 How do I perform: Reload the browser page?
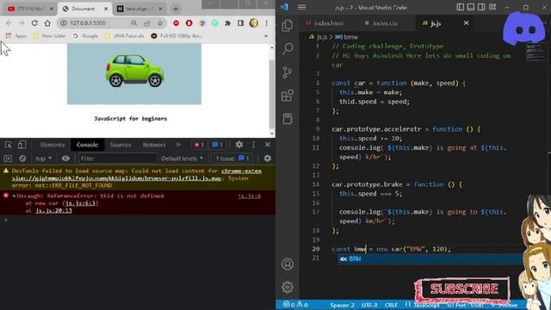tap(34, 23)
